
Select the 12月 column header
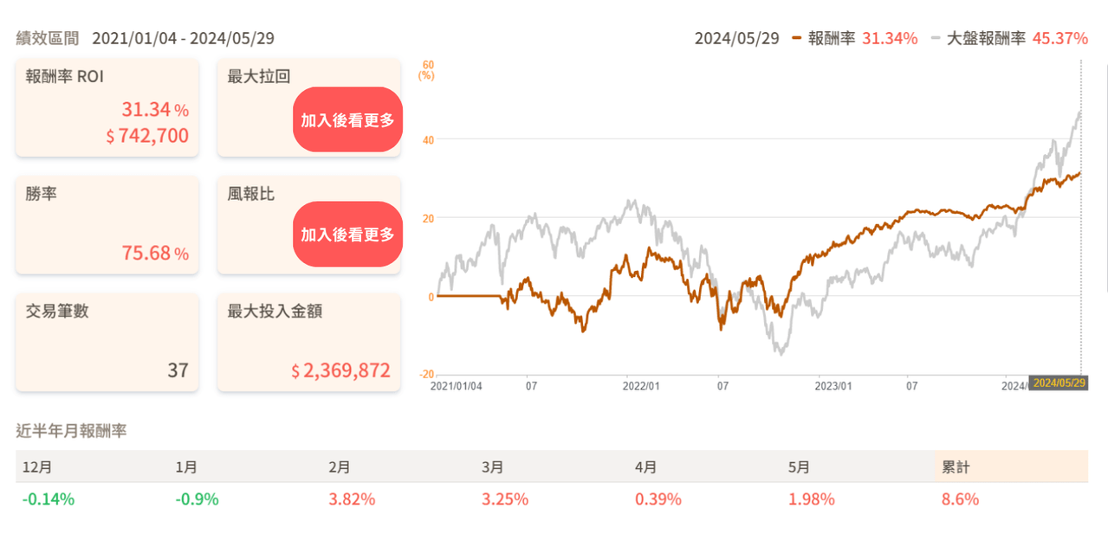click(x=37, y=466)
